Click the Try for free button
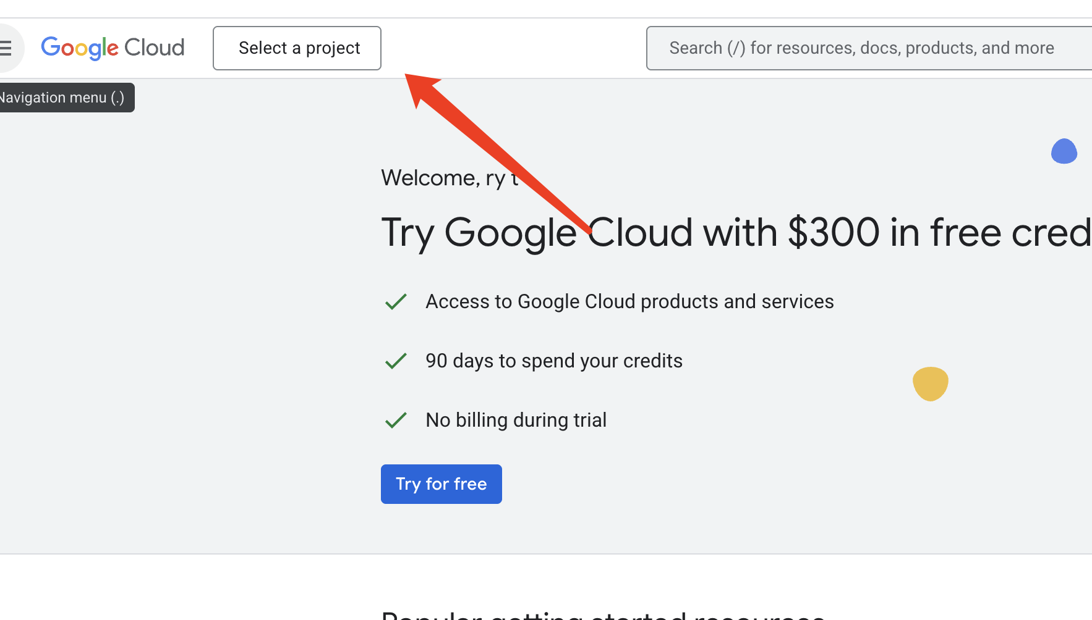Screen dimensions: 1092x620 [441, 484]
